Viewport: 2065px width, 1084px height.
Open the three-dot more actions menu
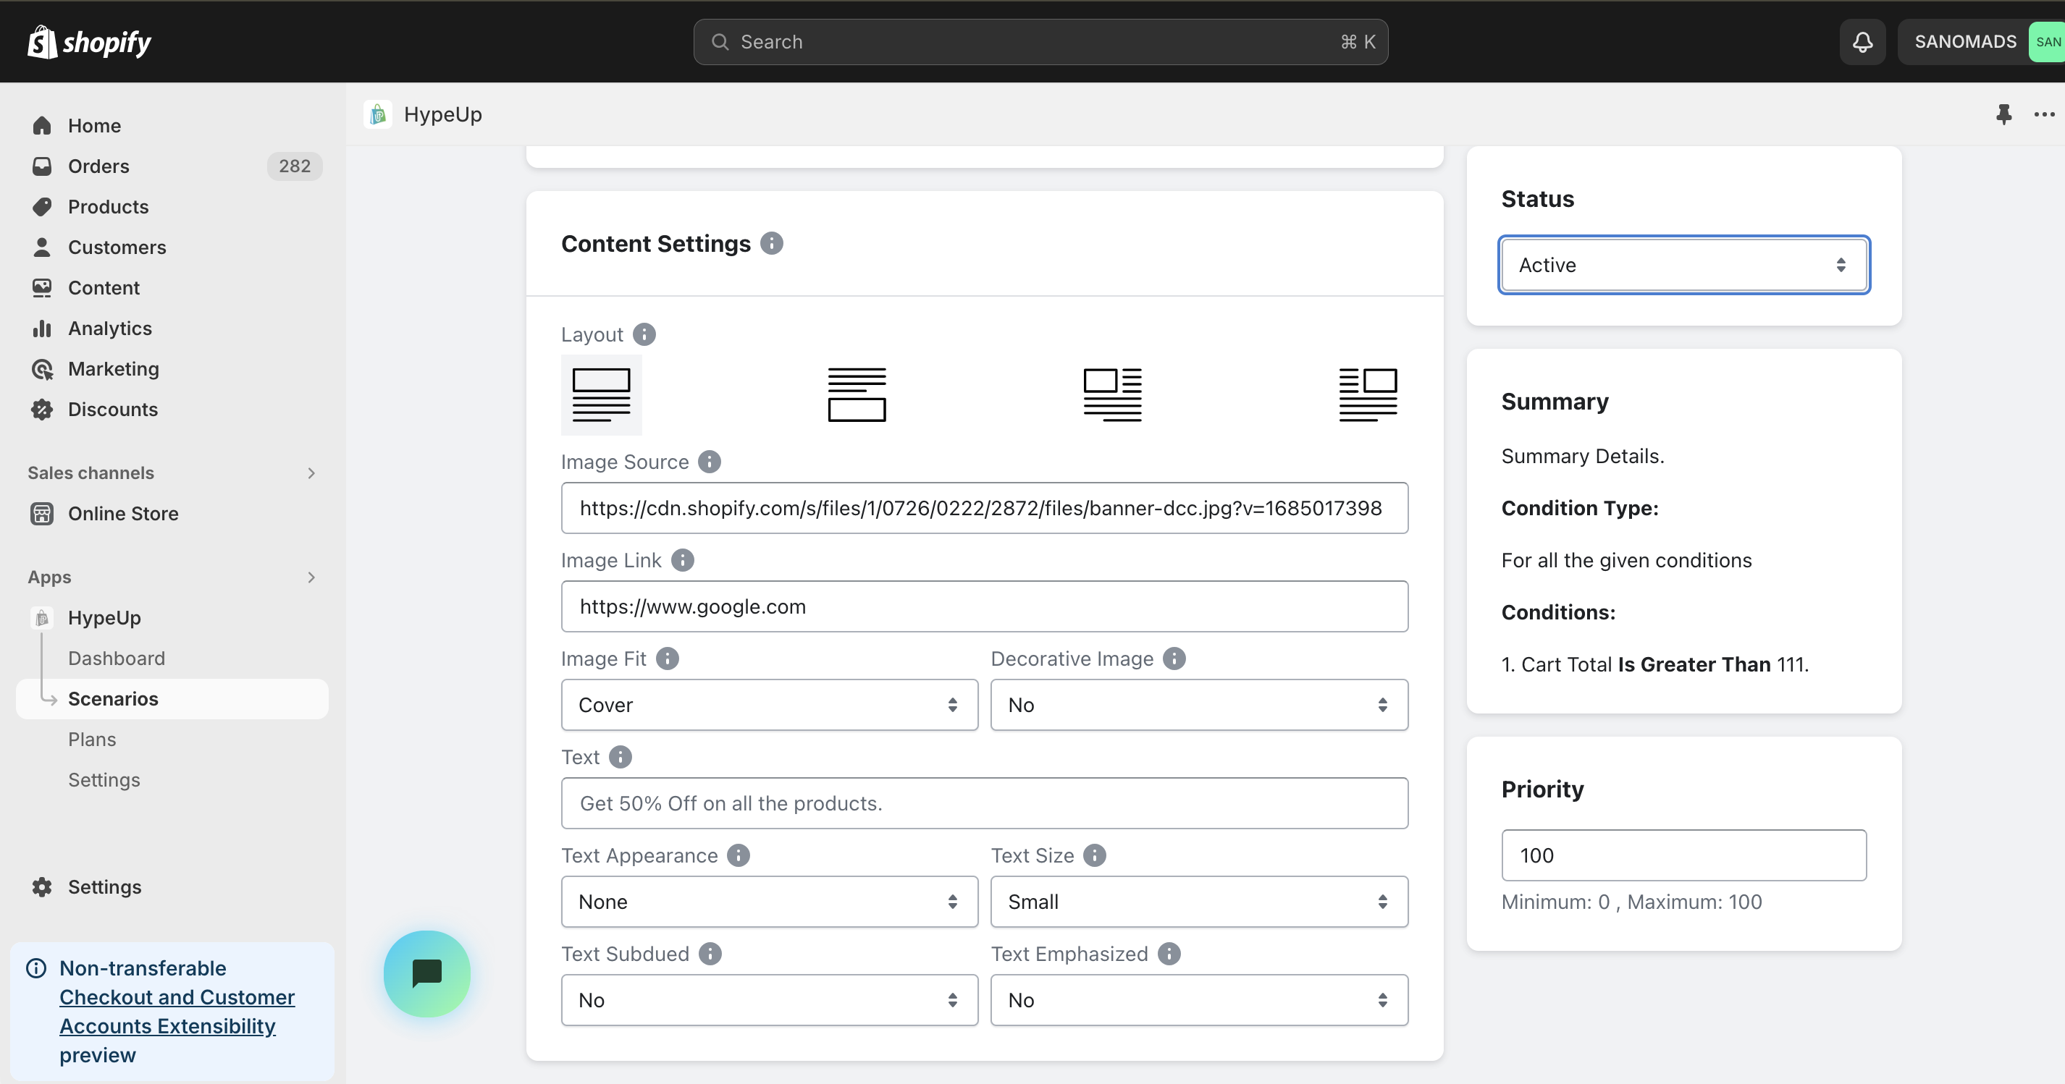[x=2043, y=114]
